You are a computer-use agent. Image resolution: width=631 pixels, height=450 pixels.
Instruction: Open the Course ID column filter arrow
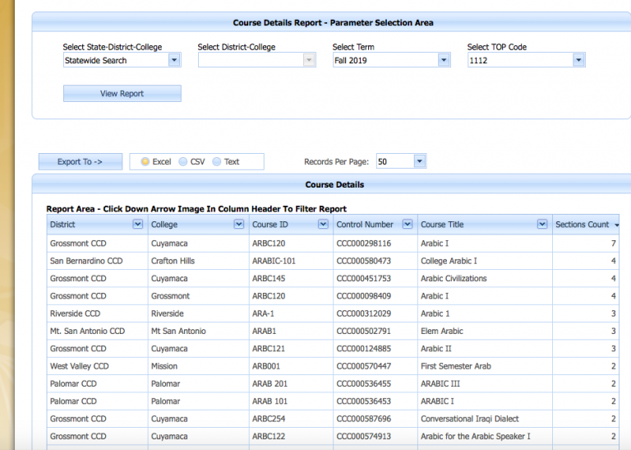coord(323,224)
